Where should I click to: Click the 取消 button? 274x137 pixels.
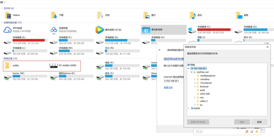tap(259, 122)
